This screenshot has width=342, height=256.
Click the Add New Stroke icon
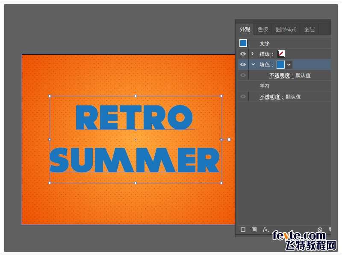tap(243, 230)
